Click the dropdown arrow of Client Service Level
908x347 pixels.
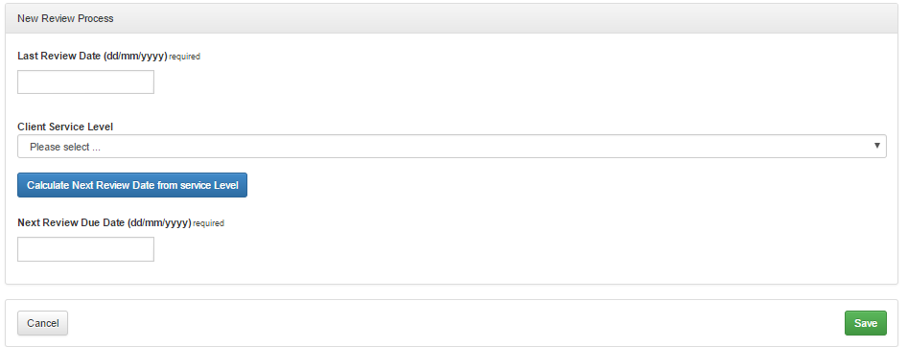pyautogui.click(x=876, y=146)
